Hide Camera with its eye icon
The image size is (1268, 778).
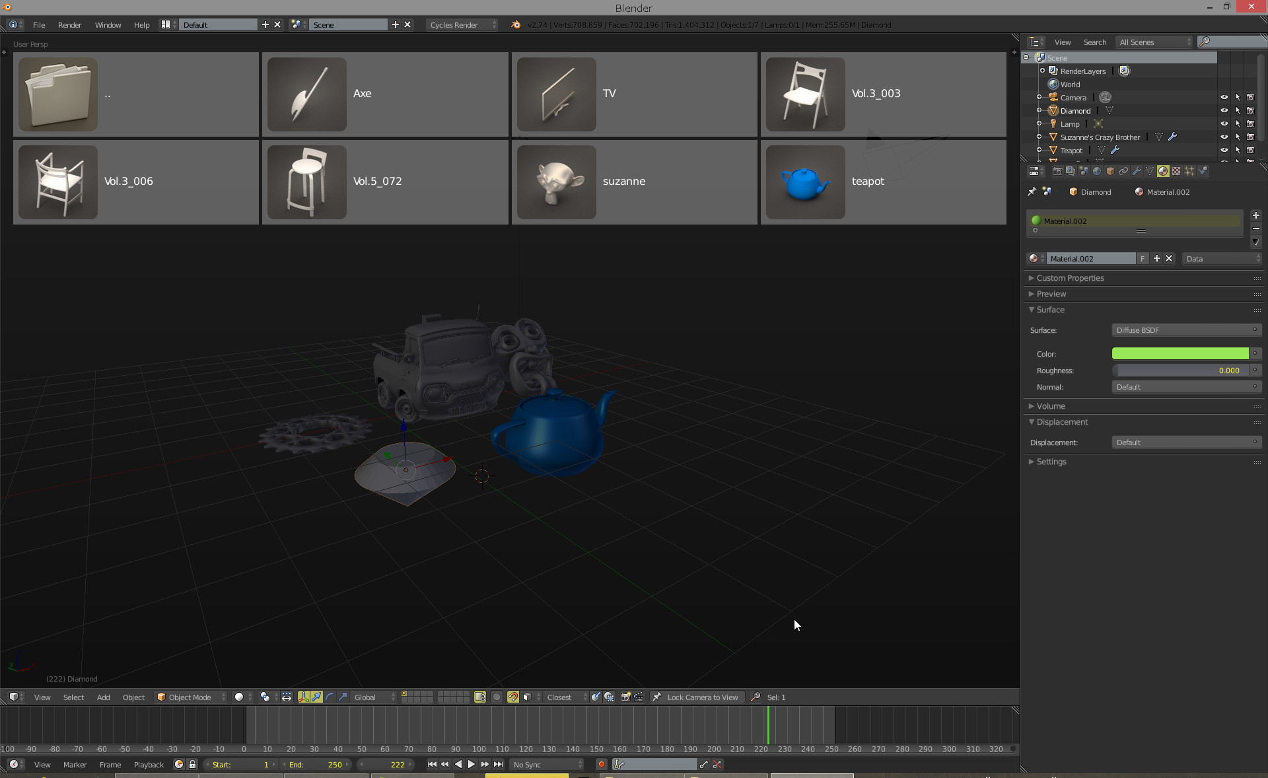pyautogui.click(x=1224, y=97)
